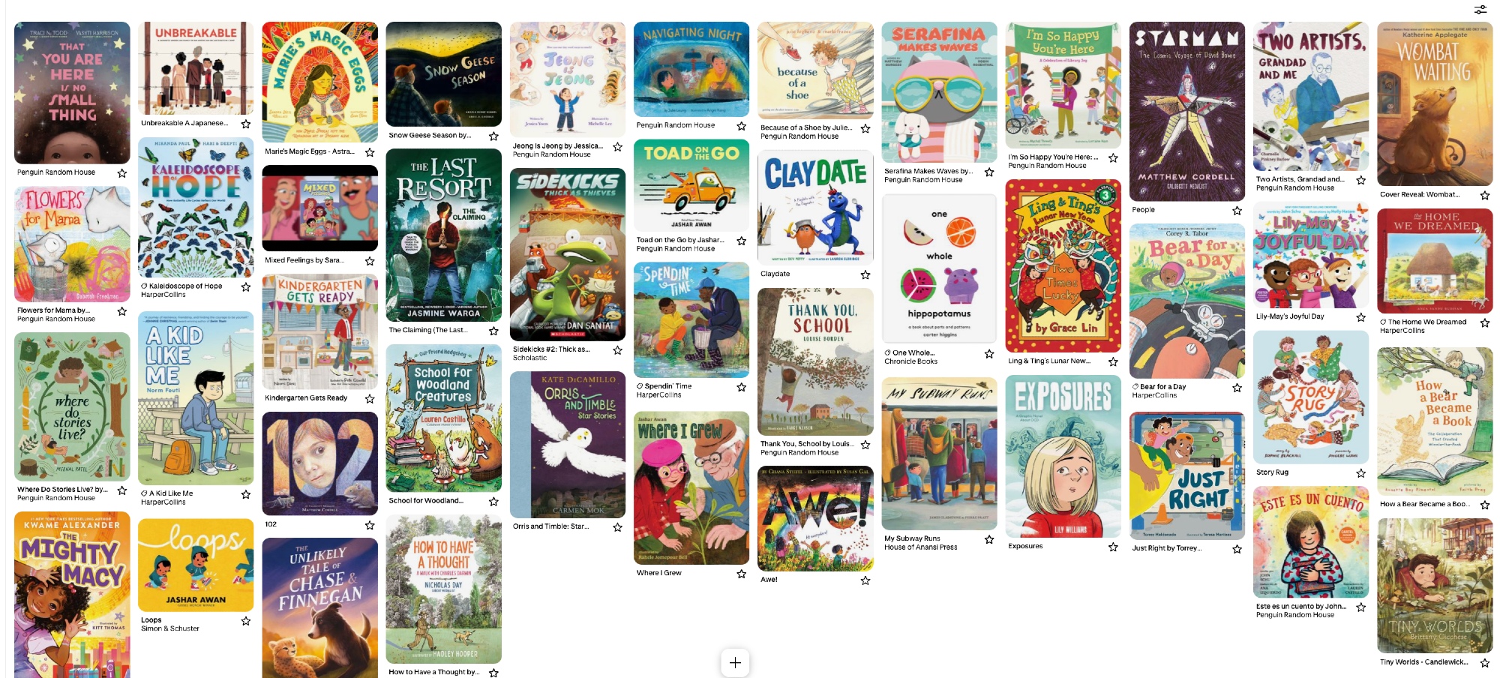Open the Toad on the Go cover
Image resolution: width=1500 pixels, height=678 pixels.
tap(691, 185)
